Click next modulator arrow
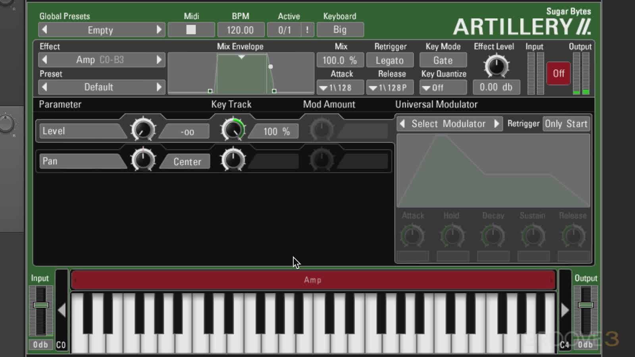 tap(496, 124)
